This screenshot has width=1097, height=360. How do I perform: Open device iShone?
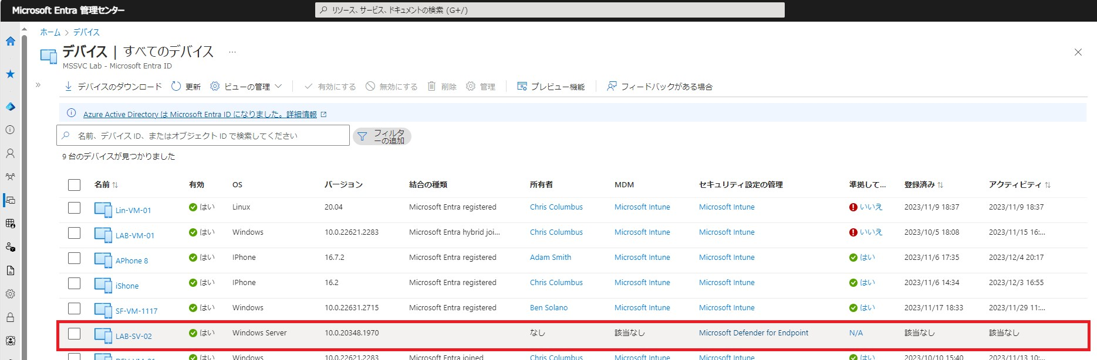point(127,286)
